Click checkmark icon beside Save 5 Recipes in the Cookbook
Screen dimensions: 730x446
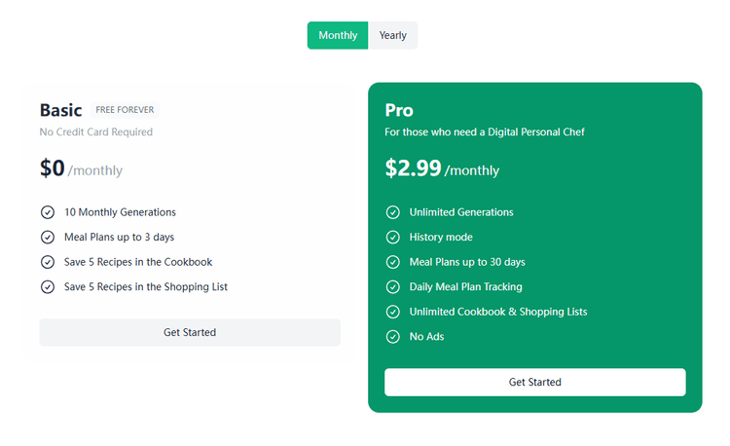(48, 262)
